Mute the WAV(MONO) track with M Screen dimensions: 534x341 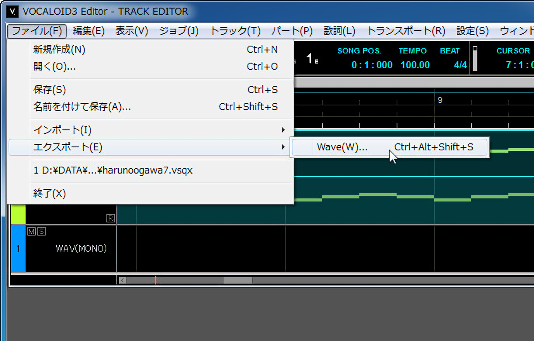point(31,231)
